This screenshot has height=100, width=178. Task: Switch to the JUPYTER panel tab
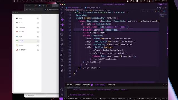(x=78, y=85)
